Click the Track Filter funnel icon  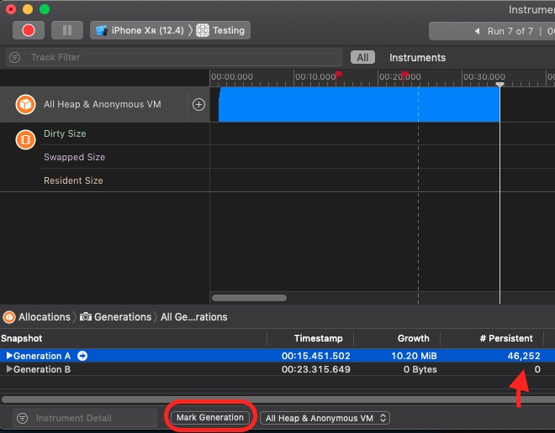click(x=16, y=58)
